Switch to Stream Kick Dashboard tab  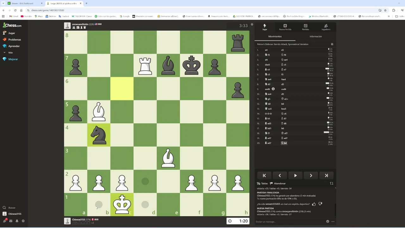pyautogui.click(x=25, y=3)
